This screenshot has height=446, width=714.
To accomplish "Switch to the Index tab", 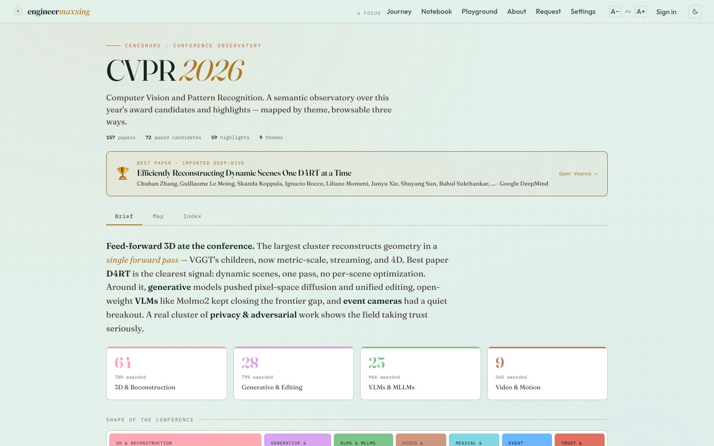I will [x=192, y=216].
